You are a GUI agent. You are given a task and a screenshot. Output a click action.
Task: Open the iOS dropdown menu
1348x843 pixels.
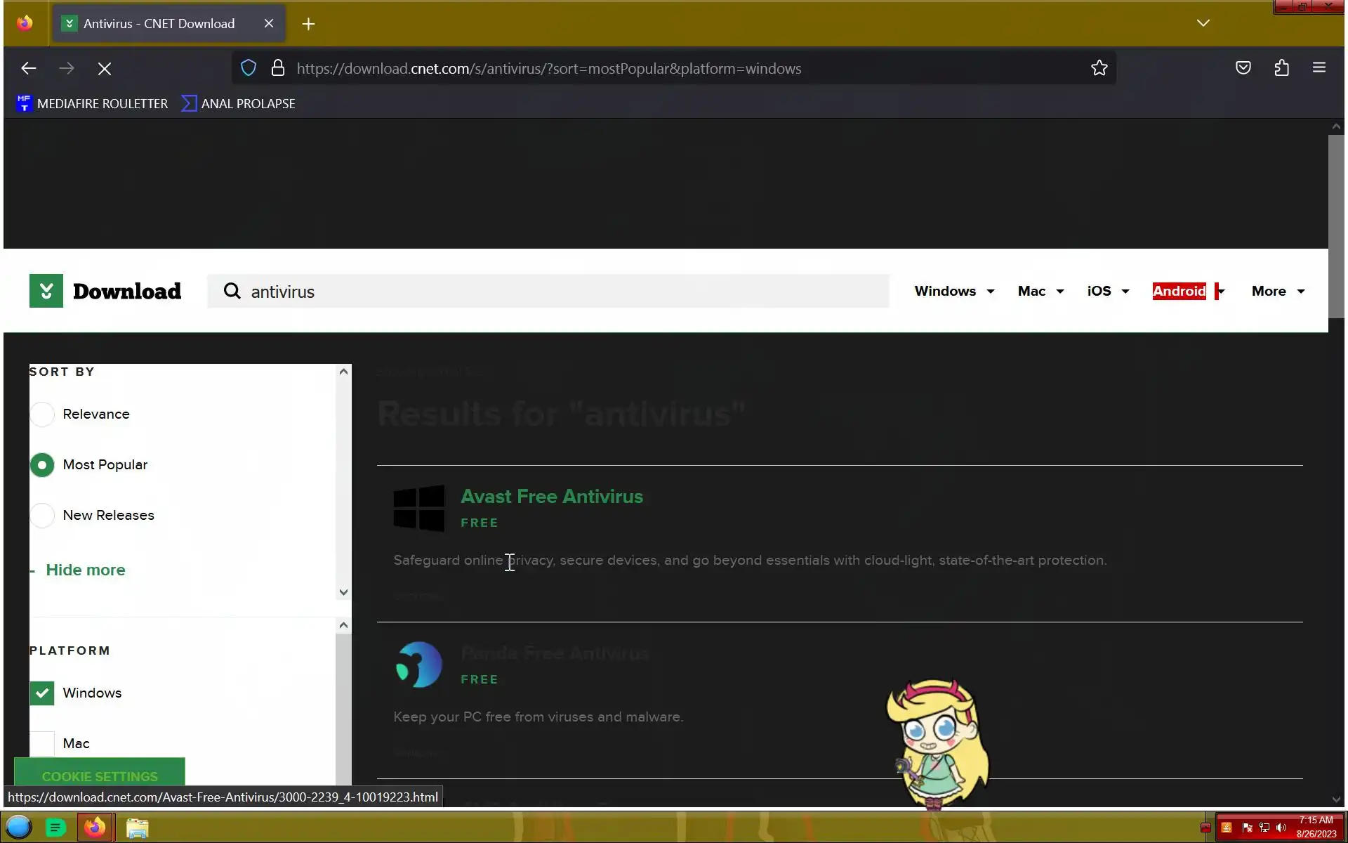pos(1107,292)
